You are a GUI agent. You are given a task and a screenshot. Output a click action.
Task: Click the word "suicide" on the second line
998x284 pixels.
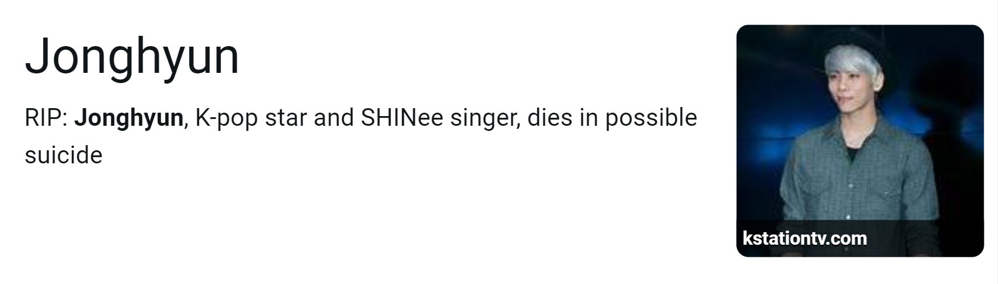coord(63,155)
